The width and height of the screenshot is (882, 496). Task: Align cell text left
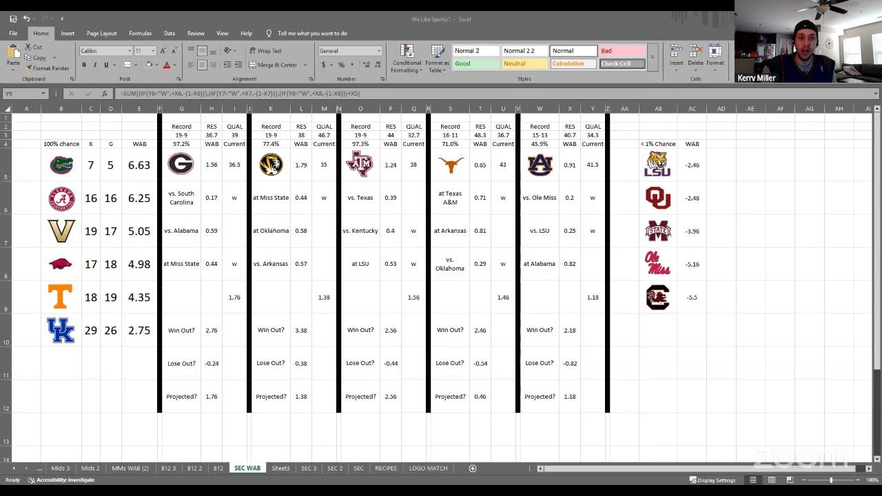(191, 65)
